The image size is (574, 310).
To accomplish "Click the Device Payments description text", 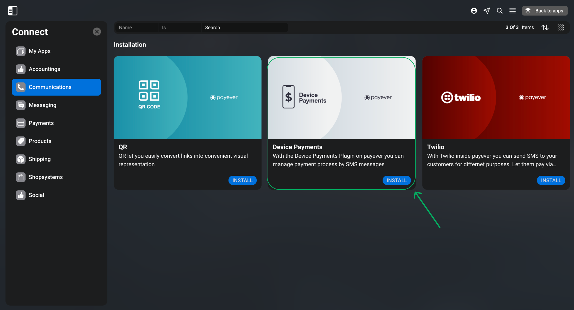I will [x=338, y=160].
